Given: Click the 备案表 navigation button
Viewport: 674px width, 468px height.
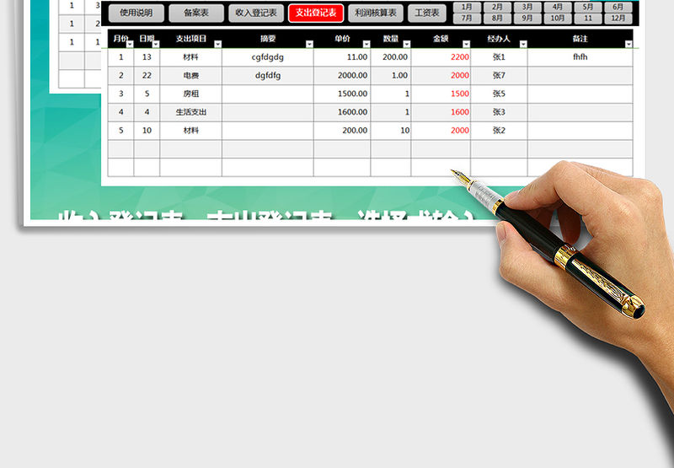Looking at the screenshot, I should 196,13.
